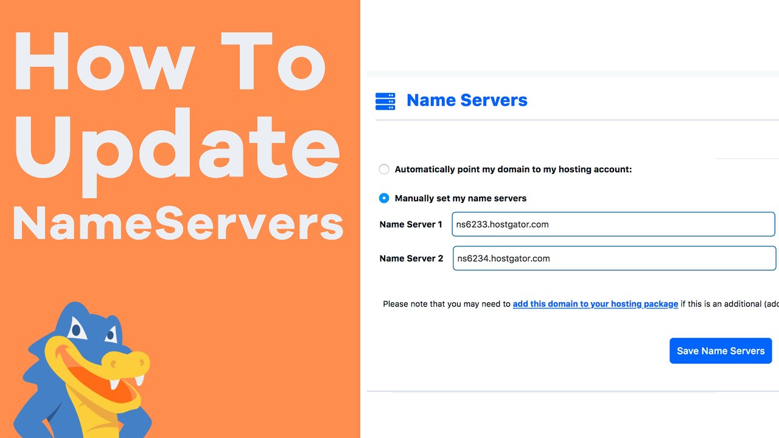
Task: Click the Name Servers server stack icon
Action: point(385,101)
